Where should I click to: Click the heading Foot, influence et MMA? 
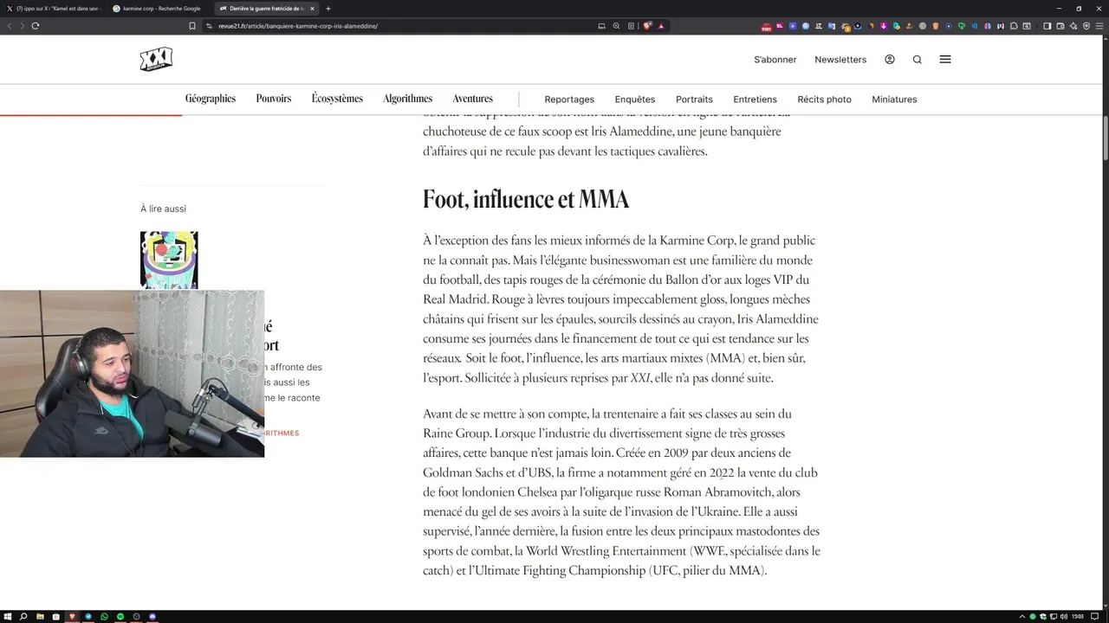coord(526,199)
